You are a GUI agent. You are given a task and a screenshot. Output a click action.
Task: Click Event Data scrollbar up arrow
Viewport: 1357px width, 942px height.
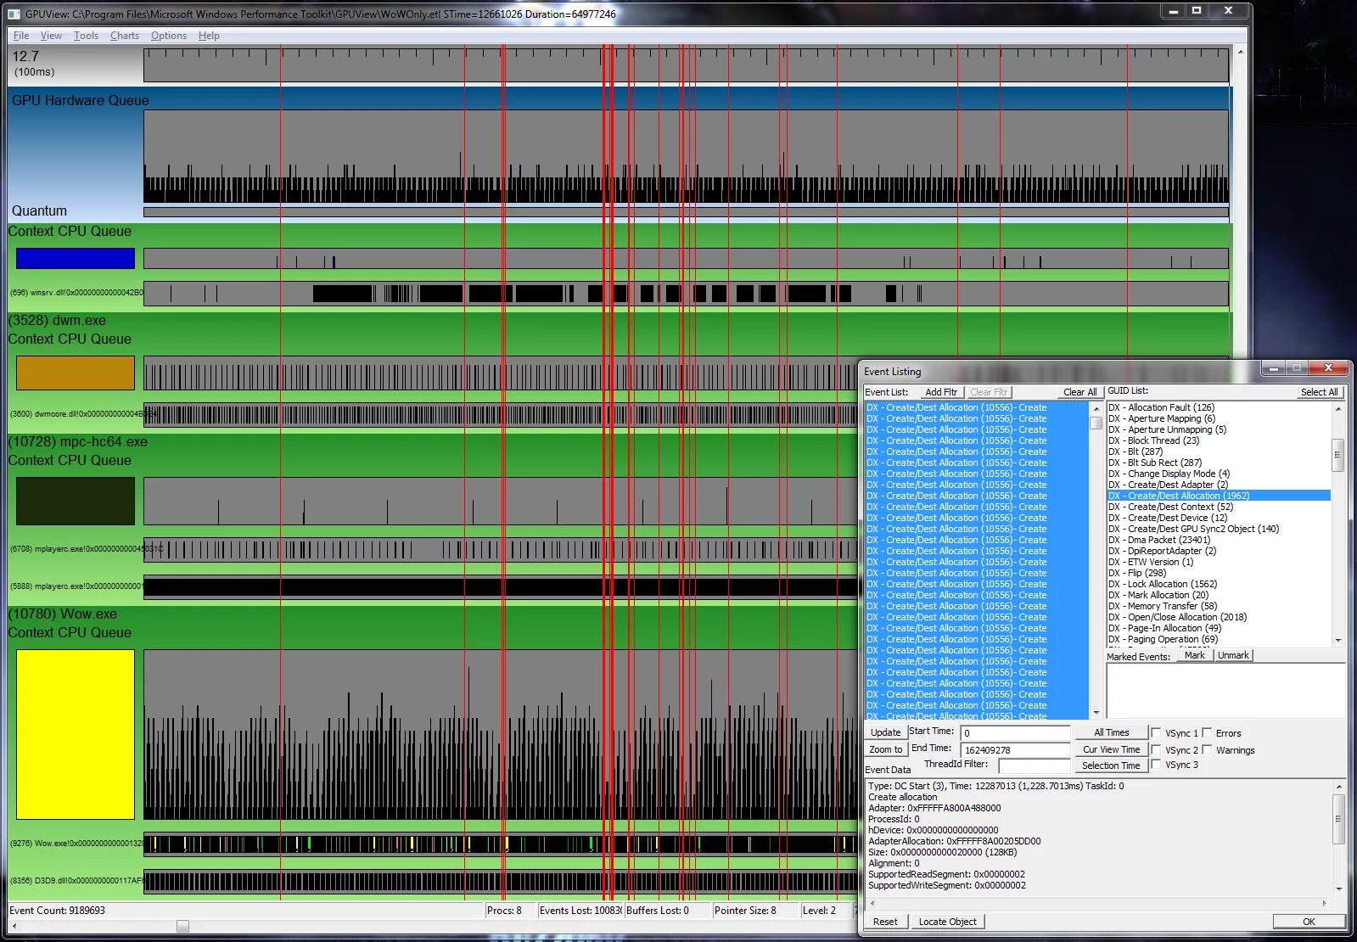coord(1338,787)
